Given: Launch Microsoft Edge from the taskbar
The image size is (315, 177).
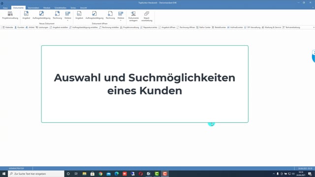Looking at the screenshot, I should pos(117,174).
